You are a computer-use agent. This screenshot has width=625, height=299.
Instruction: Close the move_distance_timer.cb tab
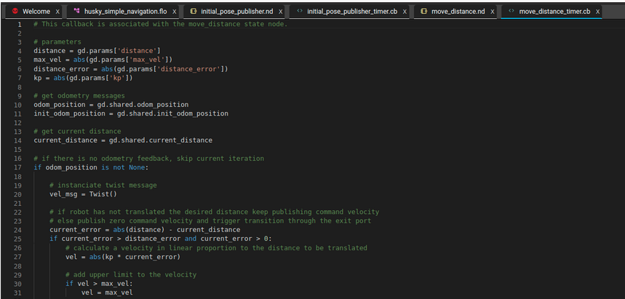click(597, 12)
